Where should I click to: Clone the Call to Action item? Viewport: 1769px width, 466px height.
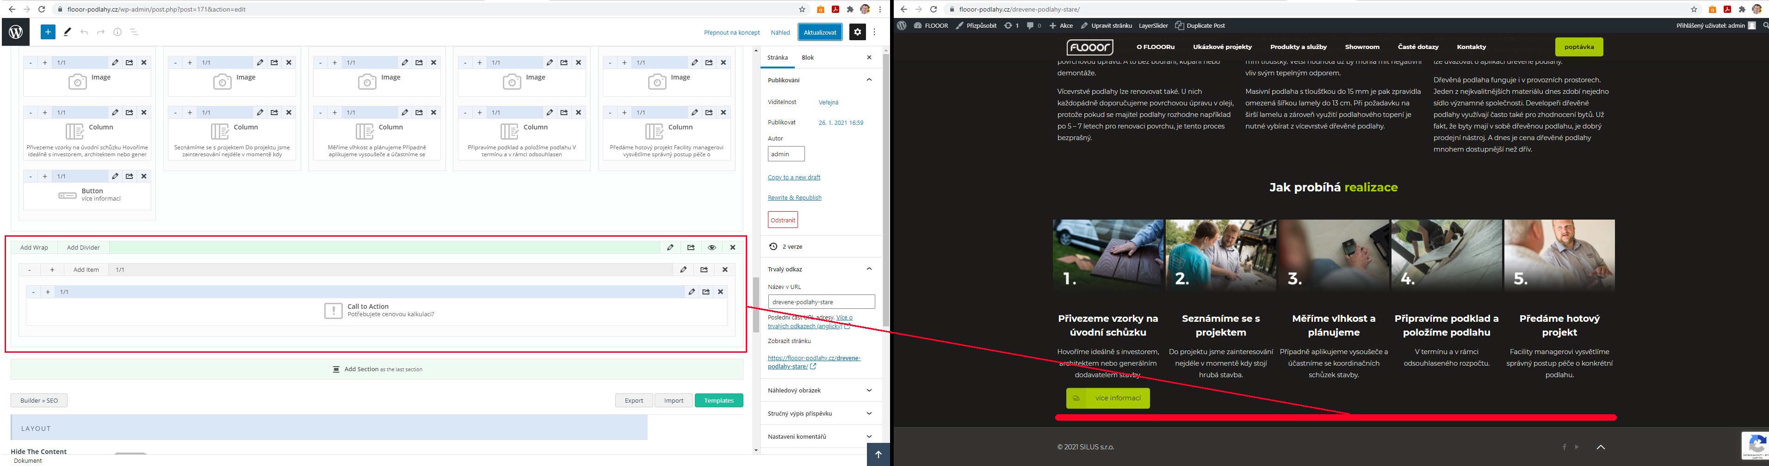(706, 292)
